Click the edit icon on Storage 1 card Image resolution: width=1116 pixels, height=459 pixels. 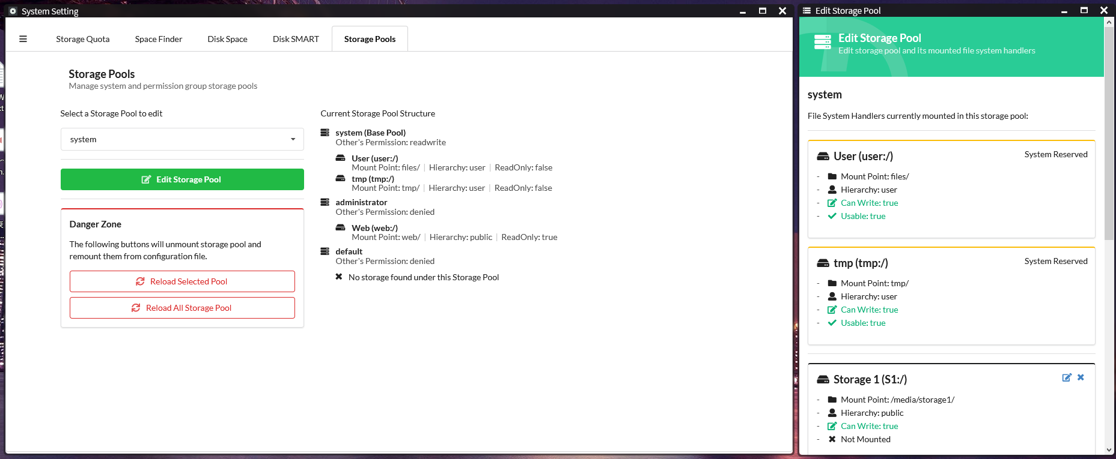tap(1067, 377)
